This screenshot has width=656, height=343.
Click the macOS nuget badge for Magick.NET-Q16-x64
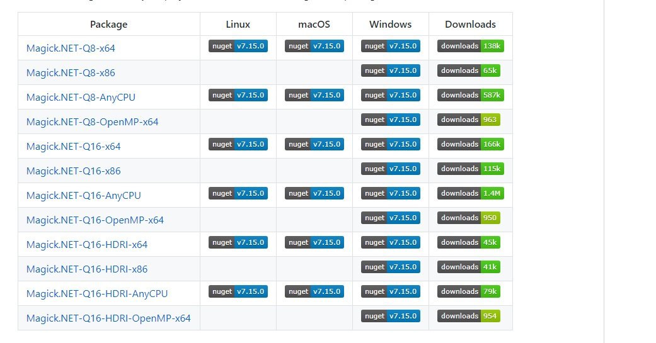(314, 144)
